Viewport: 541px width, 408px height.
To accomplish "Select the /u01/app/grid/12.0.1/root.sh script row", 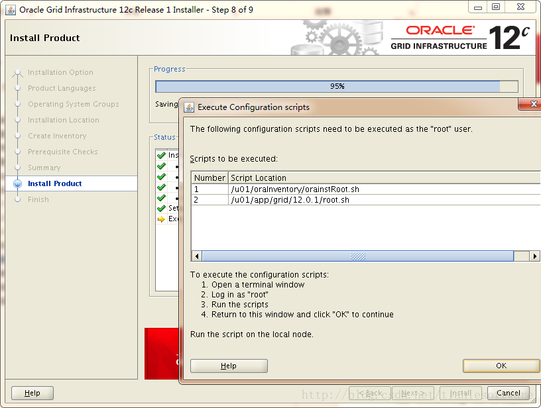I will tap(366, 200).
